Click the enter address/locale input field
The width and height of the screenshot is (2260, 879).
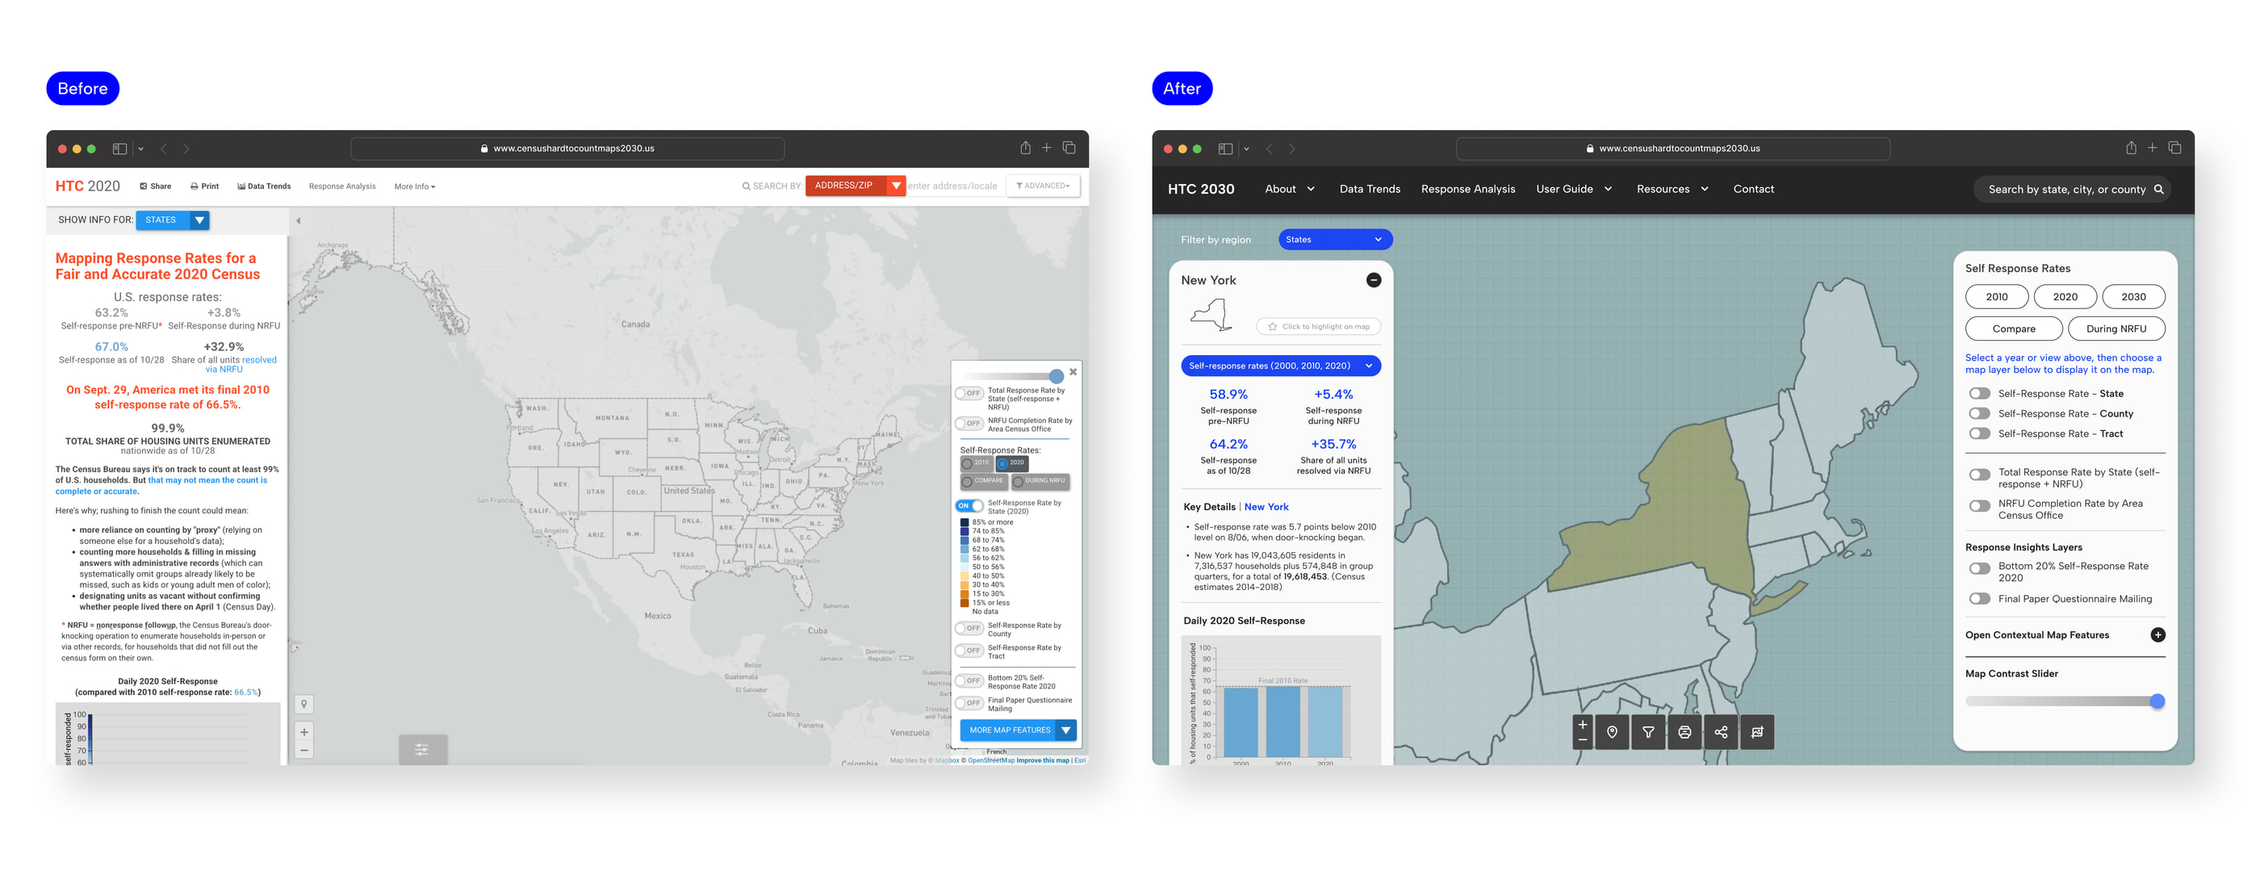954,185
